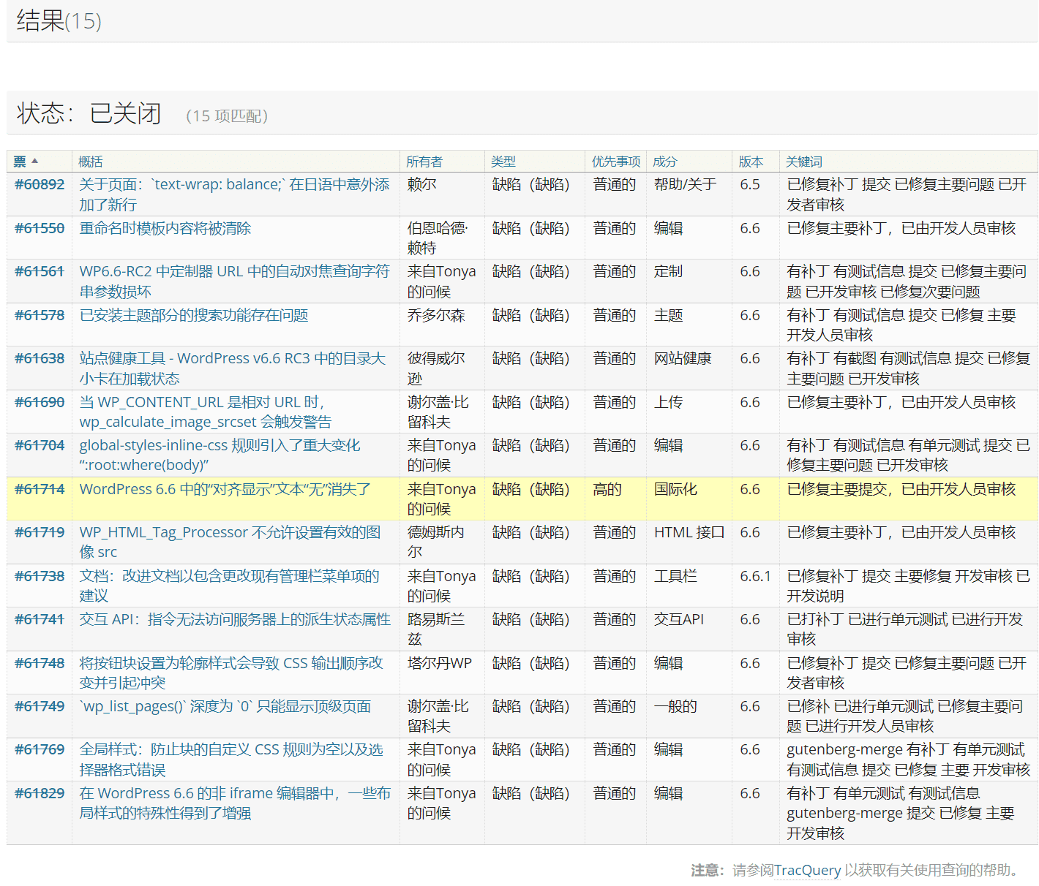The height and width of the screenshot is (886, 1039).
Task: Open ticket #61704
Action: pyautogui.click(x=40, y=445)
